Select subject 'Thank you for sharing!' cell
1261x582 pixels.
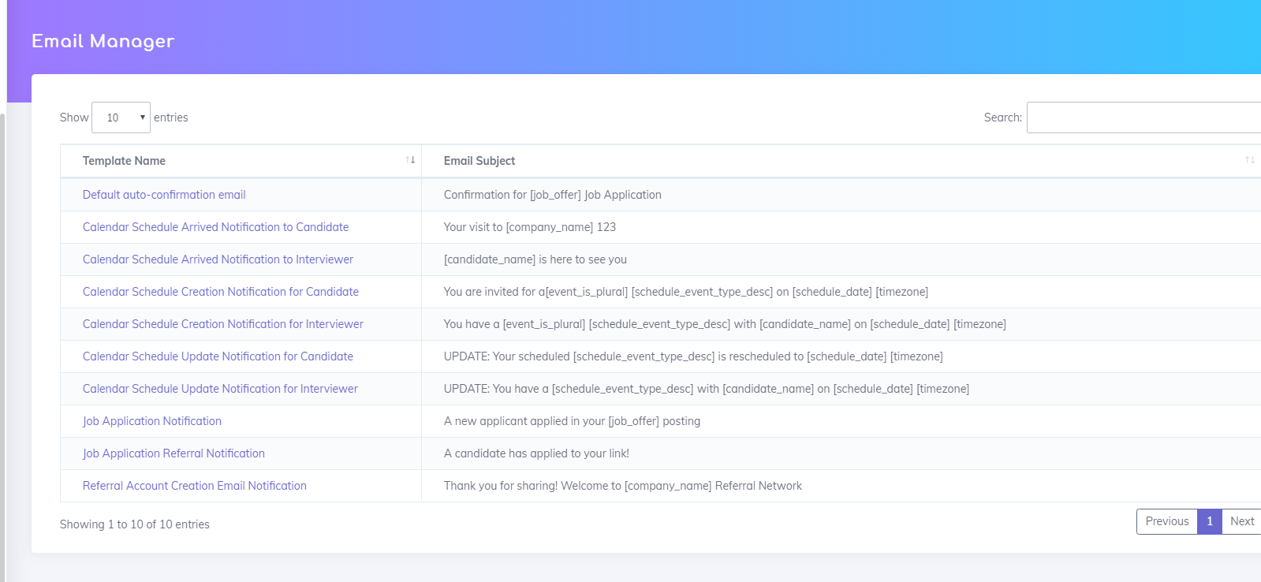(x=841, y=486)
